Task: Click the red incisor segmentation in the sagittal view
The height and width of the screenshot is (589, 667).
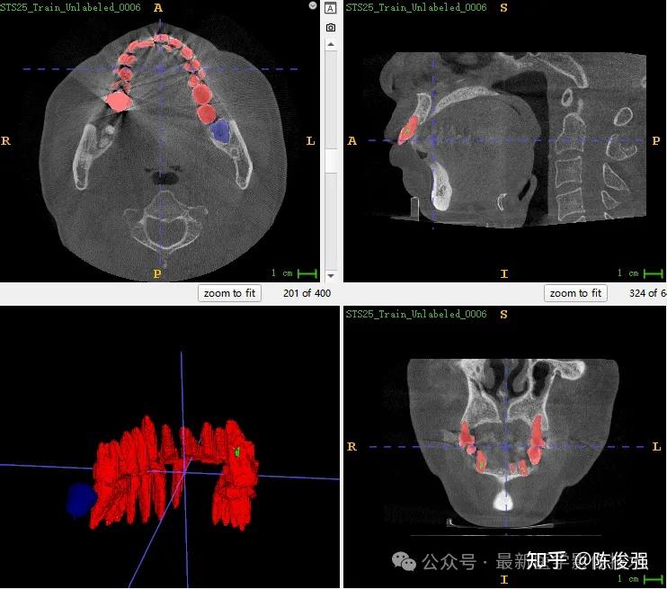Action: (x=408, y=129)
